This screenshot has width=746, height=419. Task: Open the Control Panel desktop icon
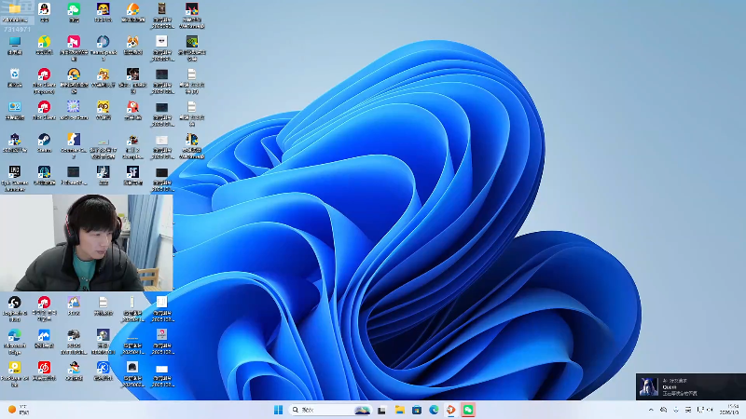(15, 109)
